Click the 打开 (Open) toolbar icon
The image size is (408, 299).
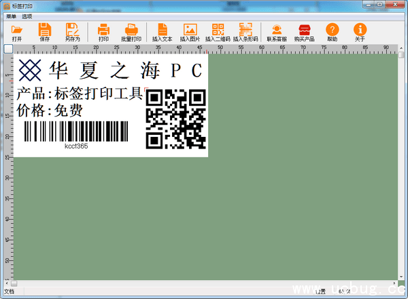point(17,32)
